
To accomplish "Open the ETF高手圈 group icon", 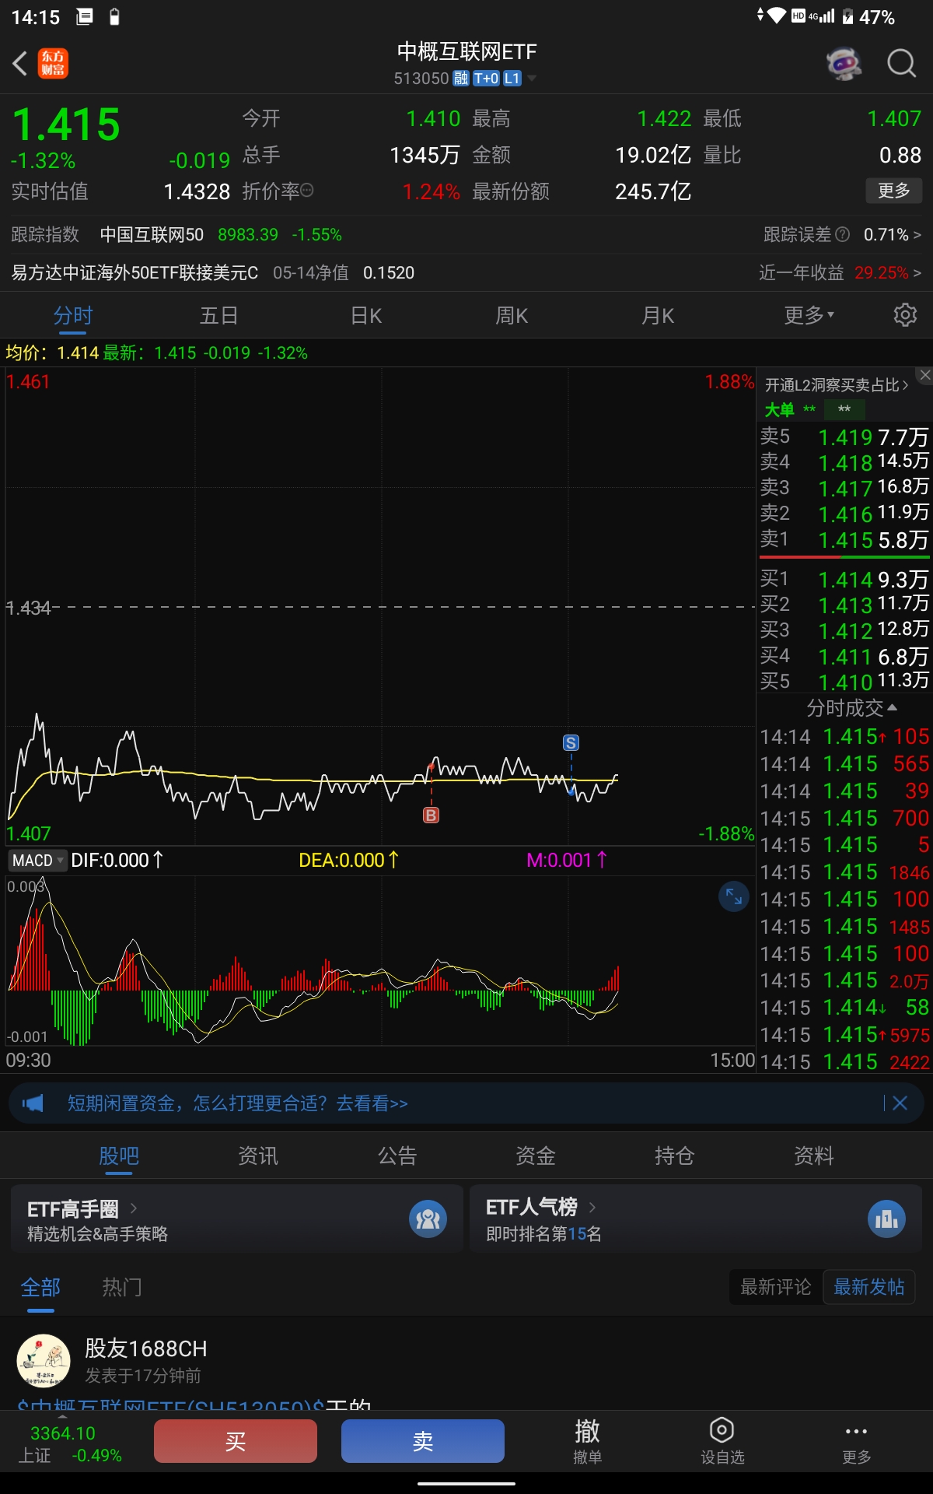I will coord(428,1219).
